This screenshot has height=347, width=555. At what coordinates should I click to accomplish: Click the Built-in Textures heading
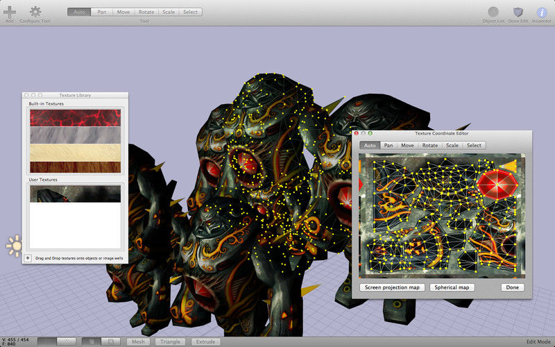click(46, 103)
